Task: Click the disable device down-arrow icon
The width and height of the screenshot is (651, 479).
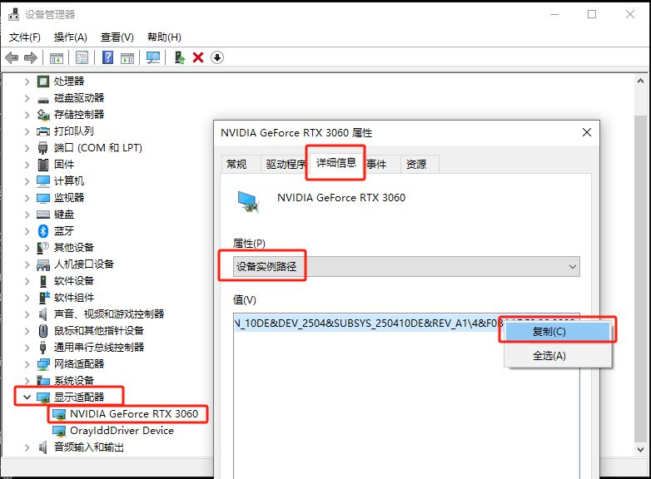Action: coord(216,57)
